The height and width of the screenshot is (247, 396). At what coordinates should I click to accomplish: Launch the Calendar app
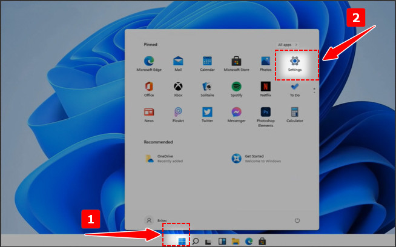click(x=207, y=64)
